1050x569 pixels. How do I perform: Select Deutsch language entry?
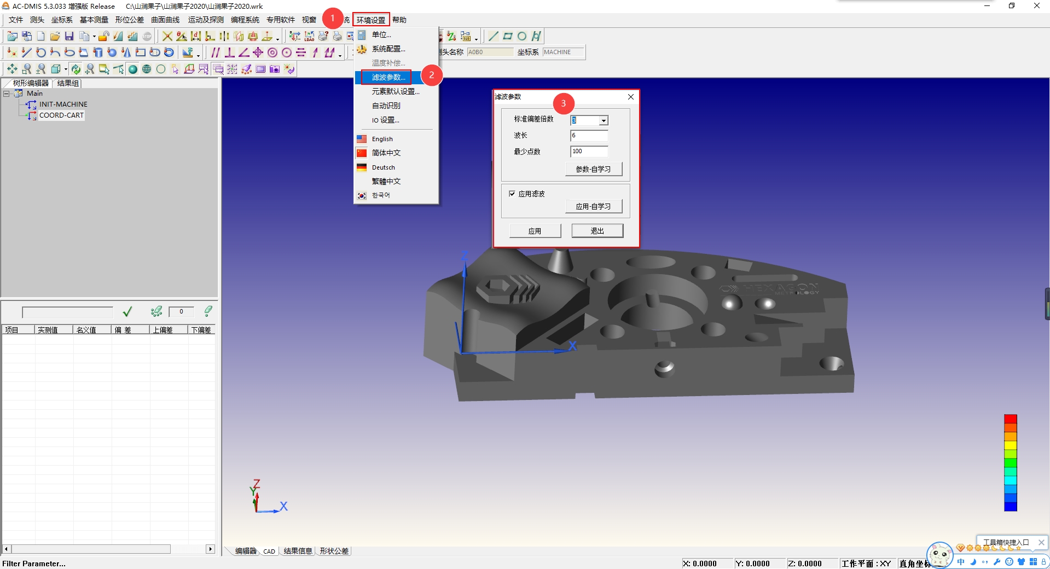(384, 167)
